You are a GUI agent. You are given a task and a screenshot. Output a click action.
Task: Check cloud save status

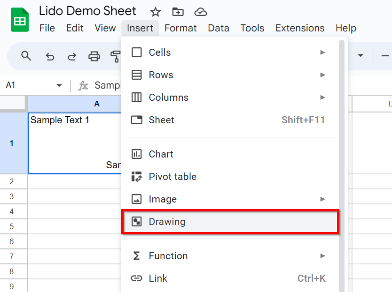point(201,12)
